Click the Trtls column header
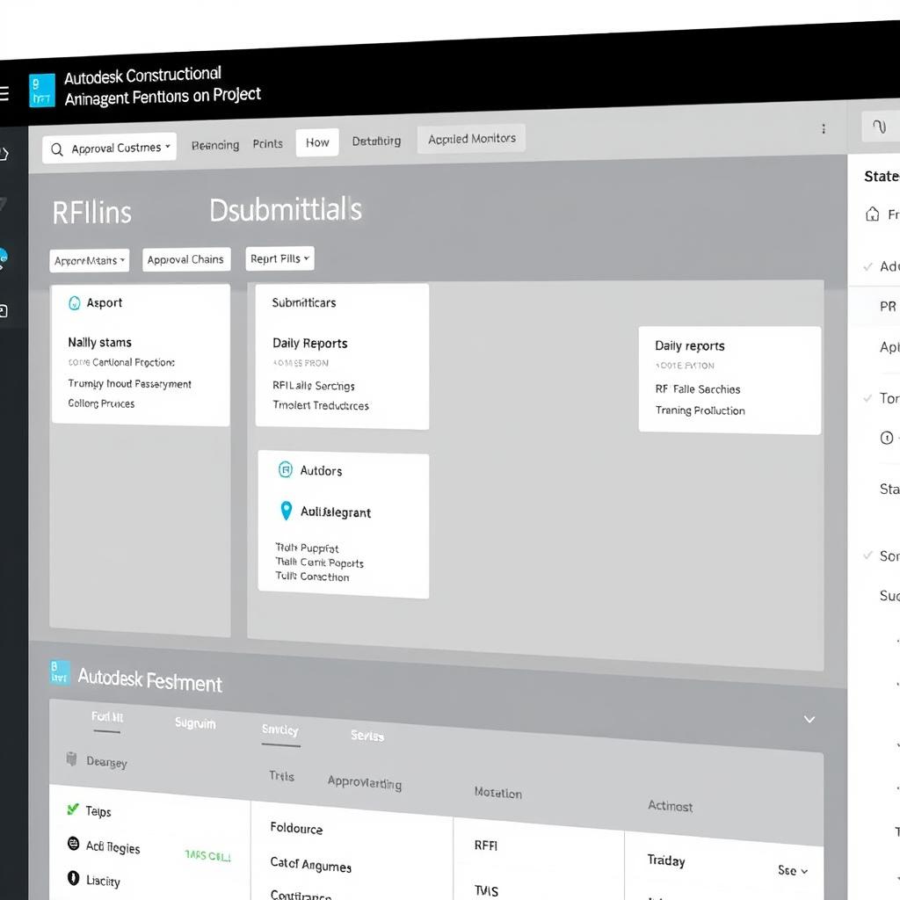 pyautogui.click(x=281, y=776)
